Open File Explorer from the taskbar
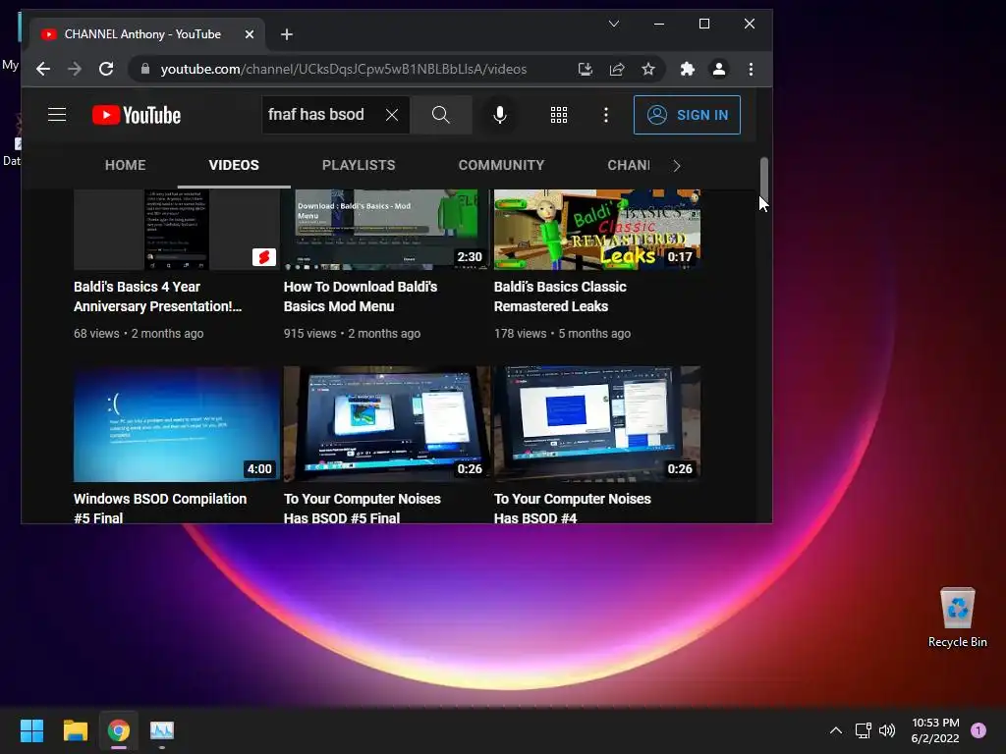 click(75, 730)
